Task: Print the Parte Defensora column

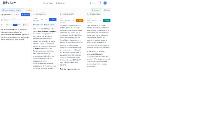Action: (x=100, y=20)
